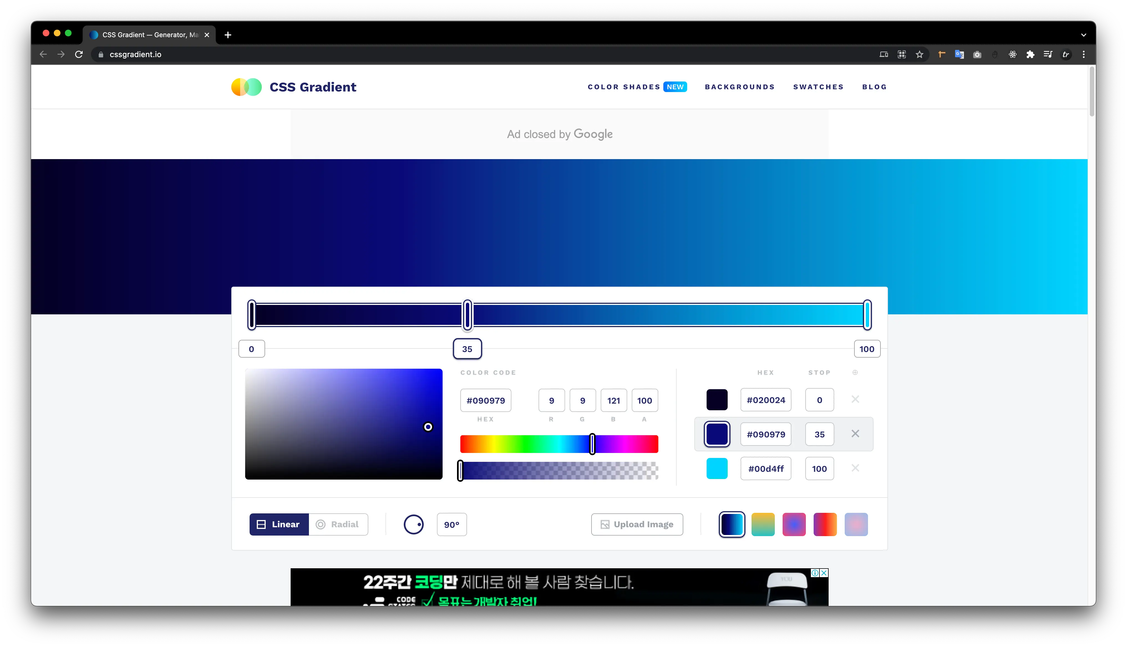Click the hue slider handle
Image resolution: width=1127 pixels, height=647 pixels.
[x=592, y=444]
